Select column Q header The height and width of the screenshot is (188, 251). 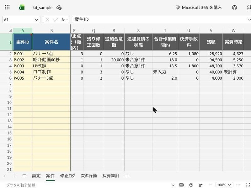(93, 30)
